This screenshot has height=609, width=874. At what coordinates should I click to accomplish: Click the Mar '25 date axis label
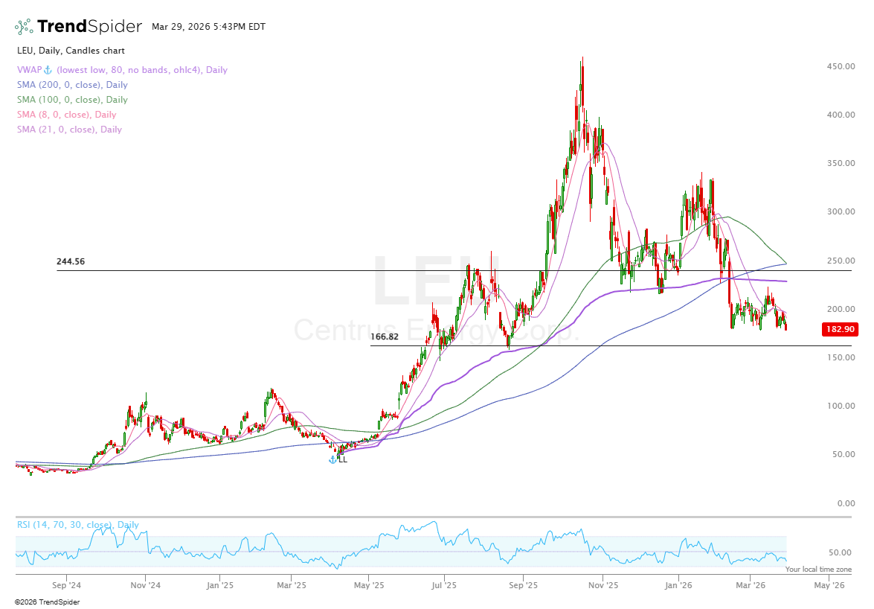292,586
